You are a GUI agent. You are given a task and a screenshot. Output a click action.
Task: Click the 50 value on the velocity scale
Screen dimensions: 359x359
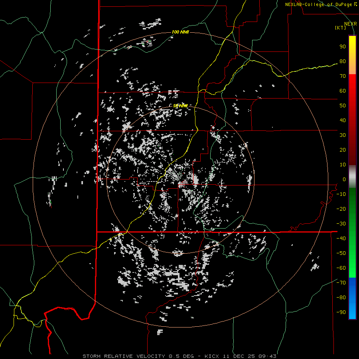pyautogui.click(x=343, y=106)
